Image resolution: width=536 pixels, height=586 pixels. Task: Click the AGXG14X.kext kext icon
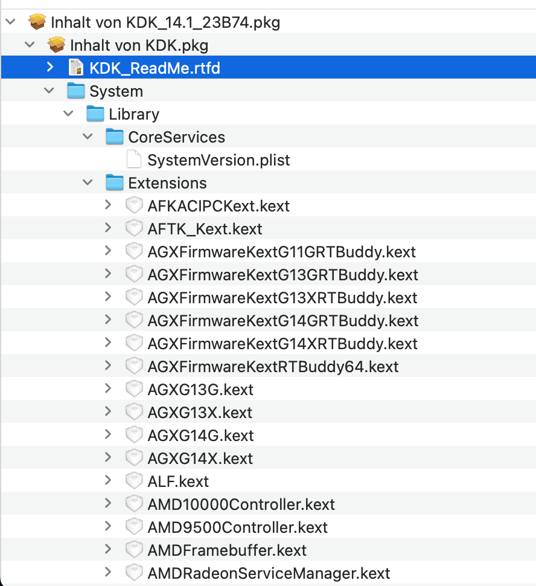coord(134,458)
